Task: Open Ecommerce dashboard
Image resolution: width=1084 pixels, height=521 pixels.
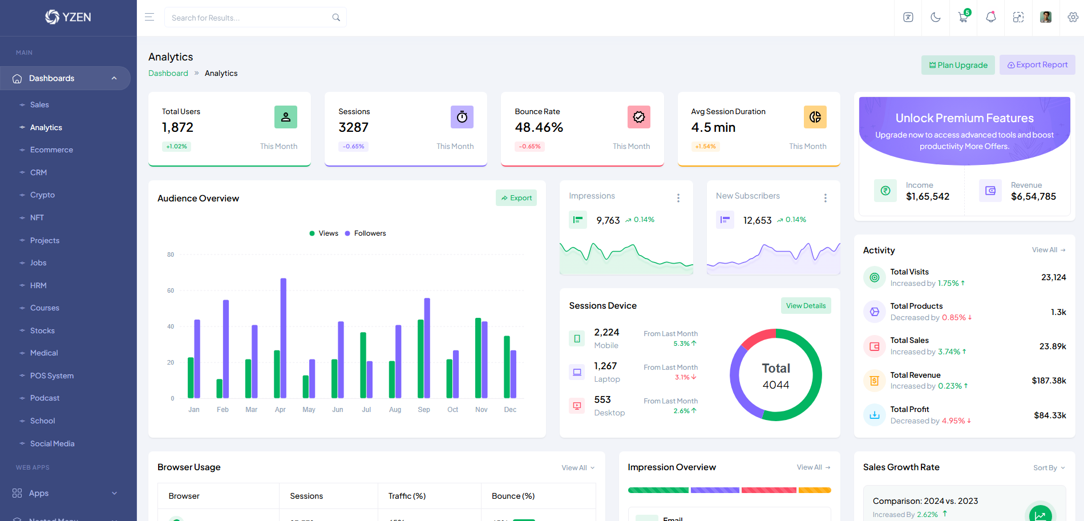Action: point(51,150)
